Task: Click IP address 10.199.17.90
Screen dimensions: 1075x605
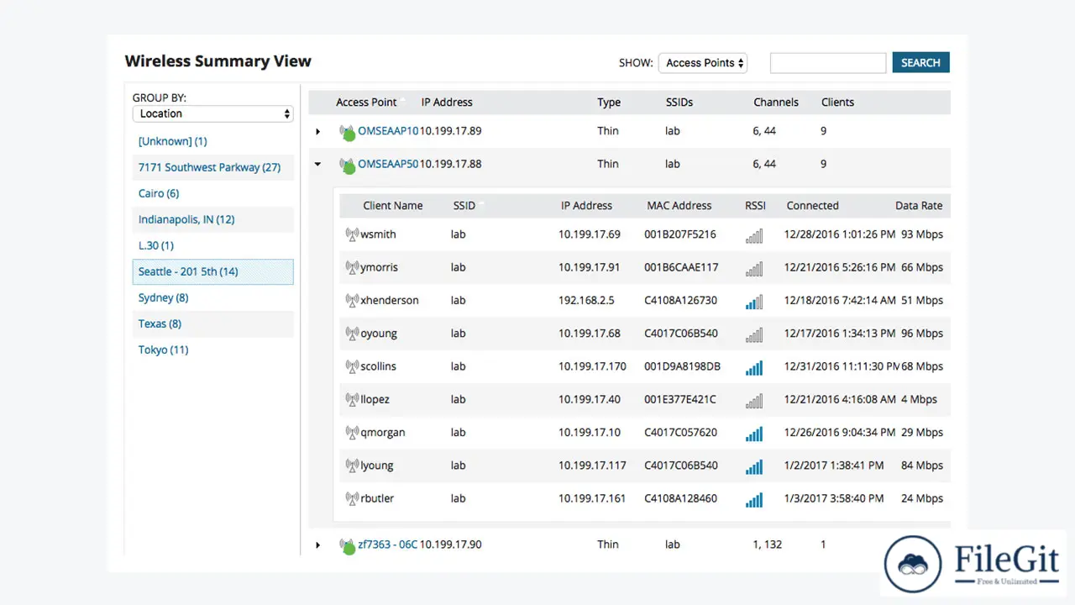Action: (450, 544)
